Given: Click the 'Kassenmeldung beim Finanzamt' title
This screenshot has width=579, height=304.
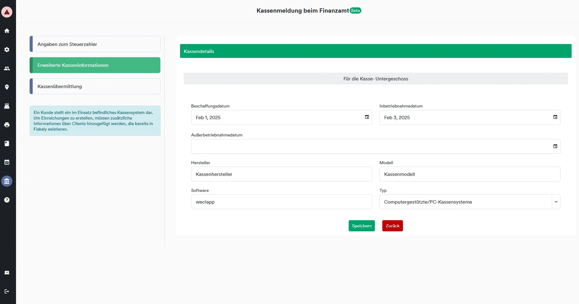Looking at the screenshot, I should tap(302, 10).
